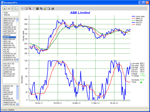Select the crosshair cursor tool
This screenshot has width=150, height=112.
[x=22, y=9]
